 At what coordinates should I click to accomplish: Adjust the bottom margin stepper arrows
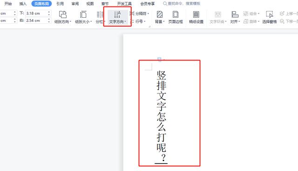point(49,13)
